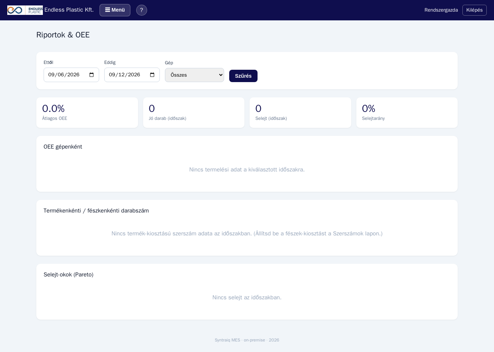Click the 'Nincs termelési adat' message
494x352 pixels.
247,170
